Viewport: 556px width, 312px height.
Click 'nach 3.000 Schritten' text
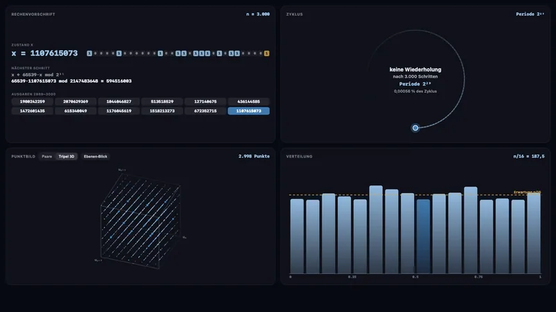tap(415, 76)
